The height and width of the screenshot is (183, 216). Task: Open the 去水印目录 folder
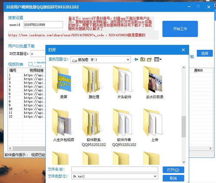coord(154,83)
